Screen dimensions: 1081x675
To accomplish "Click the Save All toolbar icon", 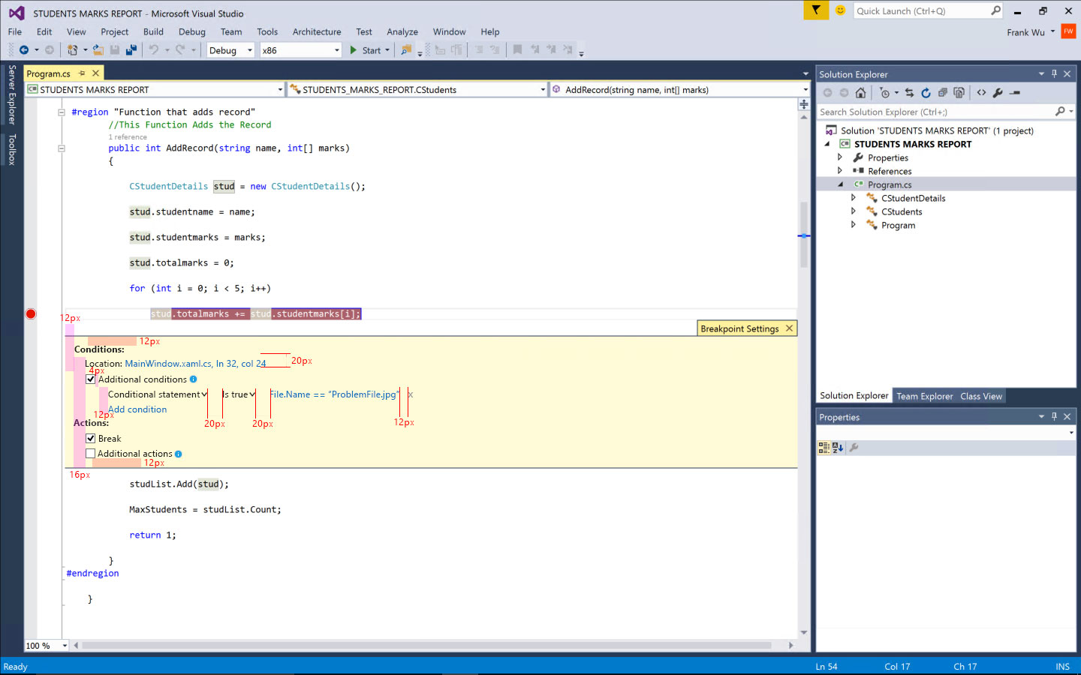I will tap(131, 50).
